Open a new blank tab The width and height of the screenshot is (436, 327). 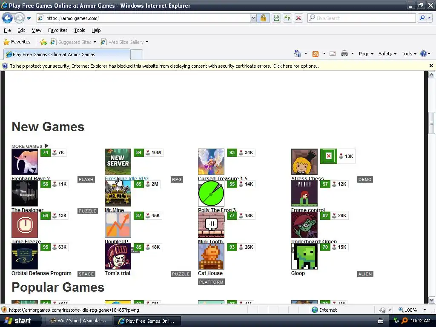tap(137, 55)
